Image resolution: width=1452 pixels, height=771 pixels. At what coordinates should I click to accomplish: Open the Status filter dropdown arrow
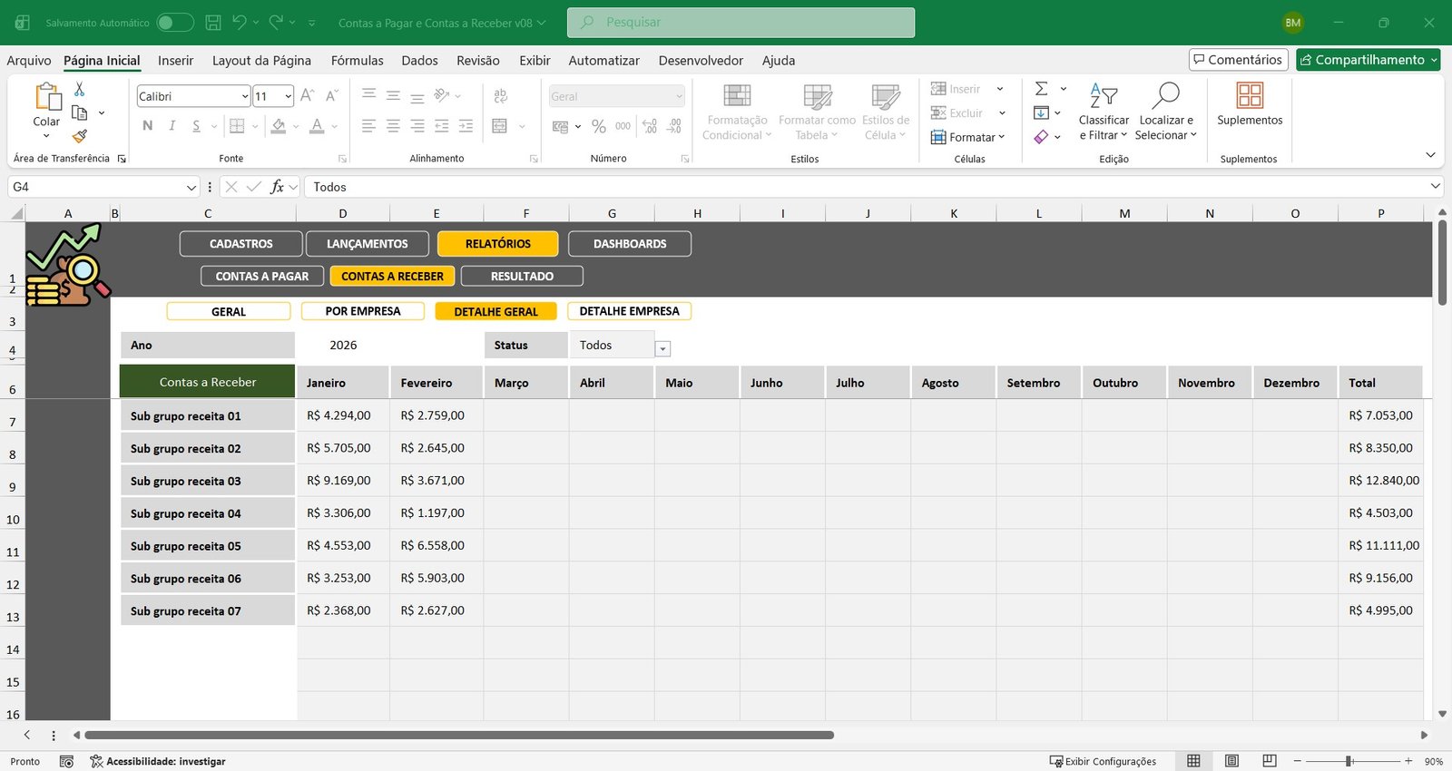(662, 349)
